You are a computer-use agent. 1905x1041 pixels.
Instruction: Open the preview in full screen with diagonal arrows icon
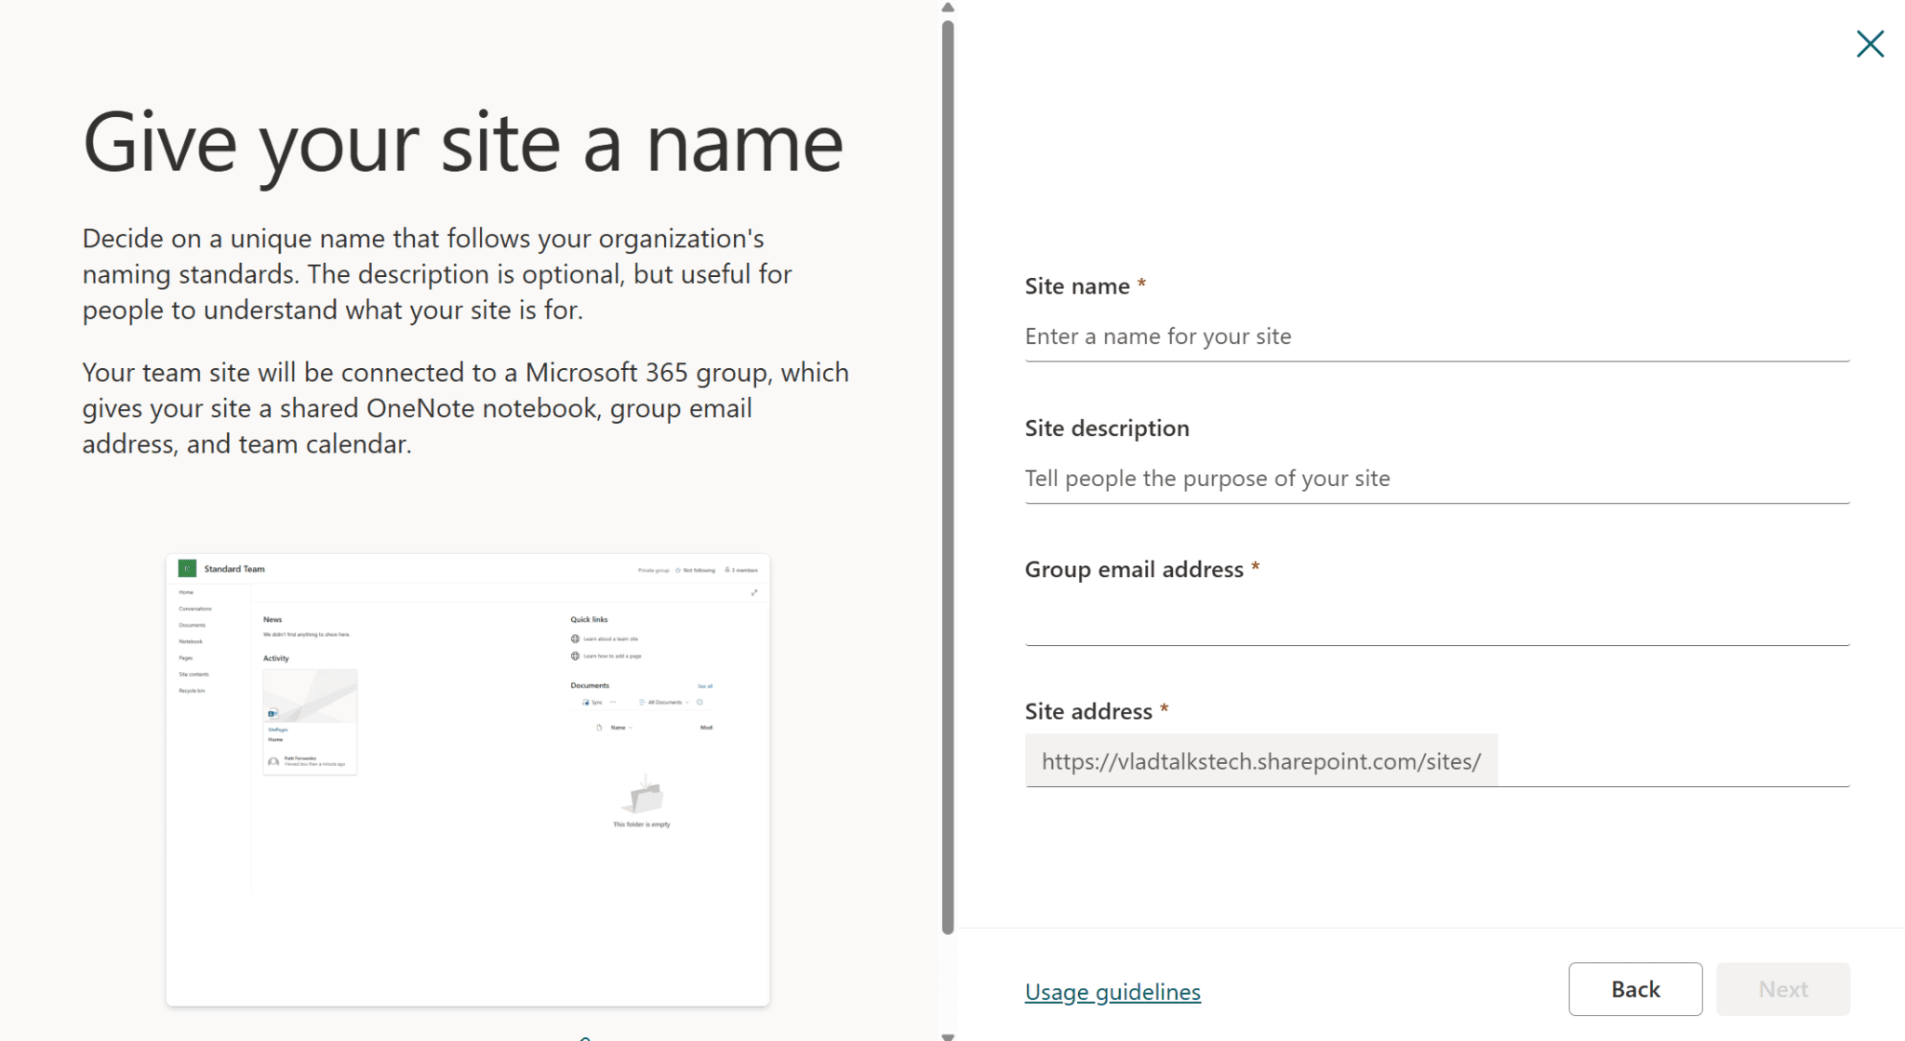click(754, 592)
